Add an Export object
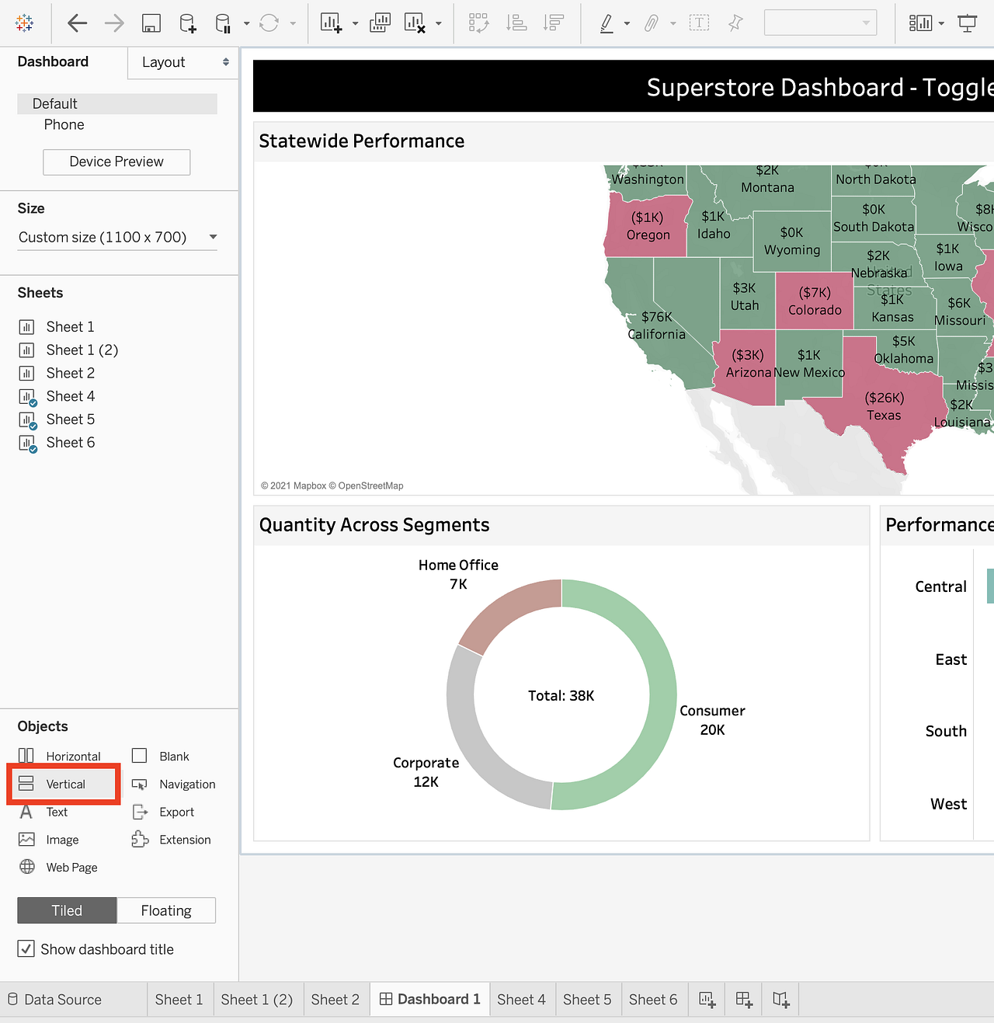 [x=163, y=812]
